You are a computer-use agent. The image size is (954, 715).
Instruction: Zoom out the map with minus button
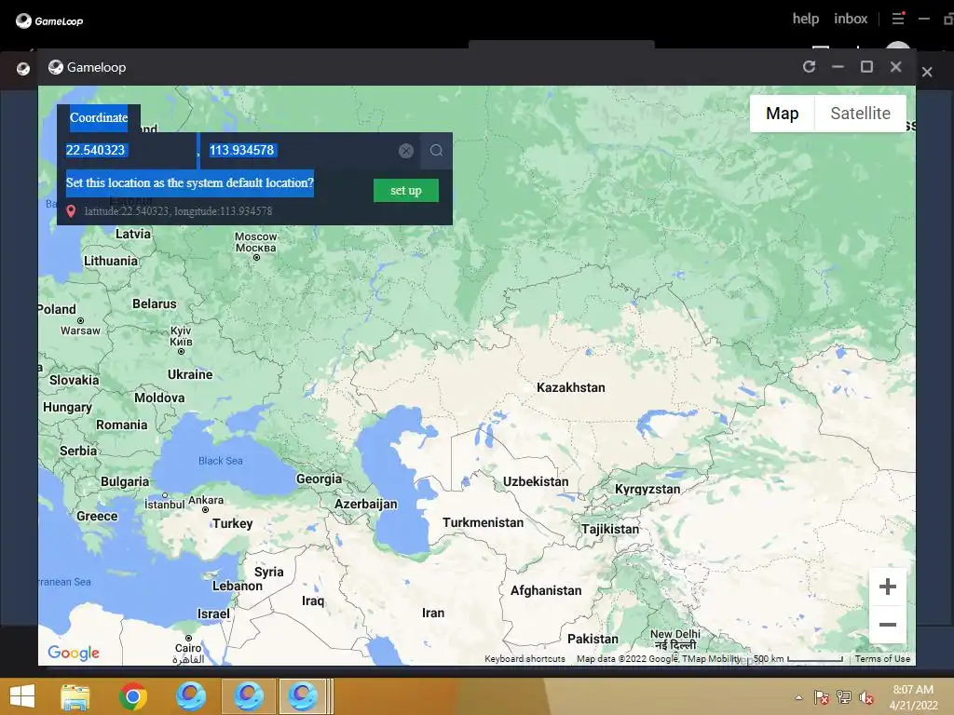[x=888, y=625]
